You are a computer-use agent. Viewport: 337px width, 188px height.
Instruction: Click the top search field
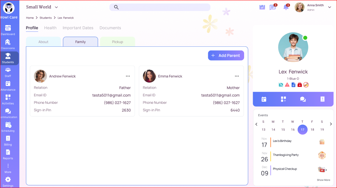coord(160,7)
